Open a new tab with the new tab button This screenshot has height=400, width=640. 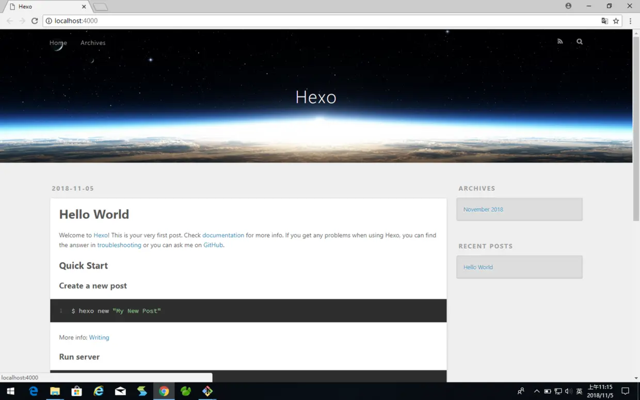pyautogui.click(x=101, y=7)
